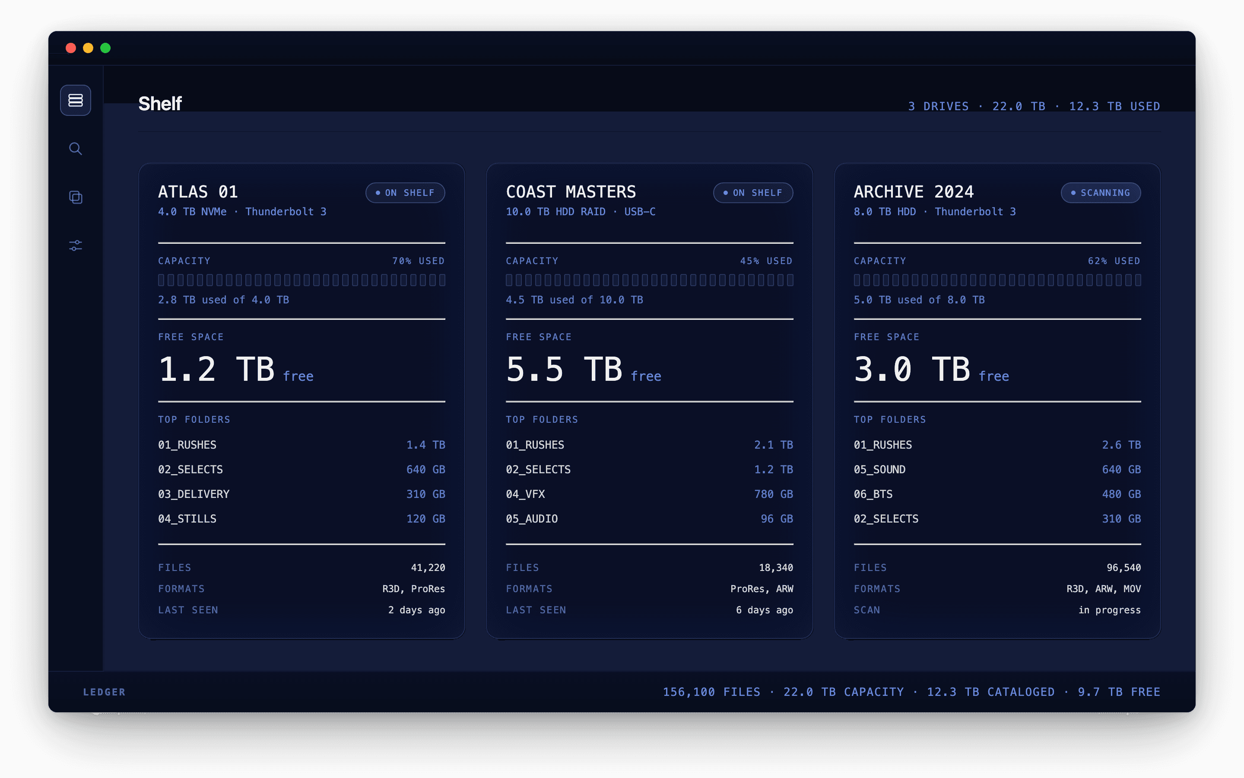
Task: Open the settings sliders icon in sidebar
Action: (76, 246)
